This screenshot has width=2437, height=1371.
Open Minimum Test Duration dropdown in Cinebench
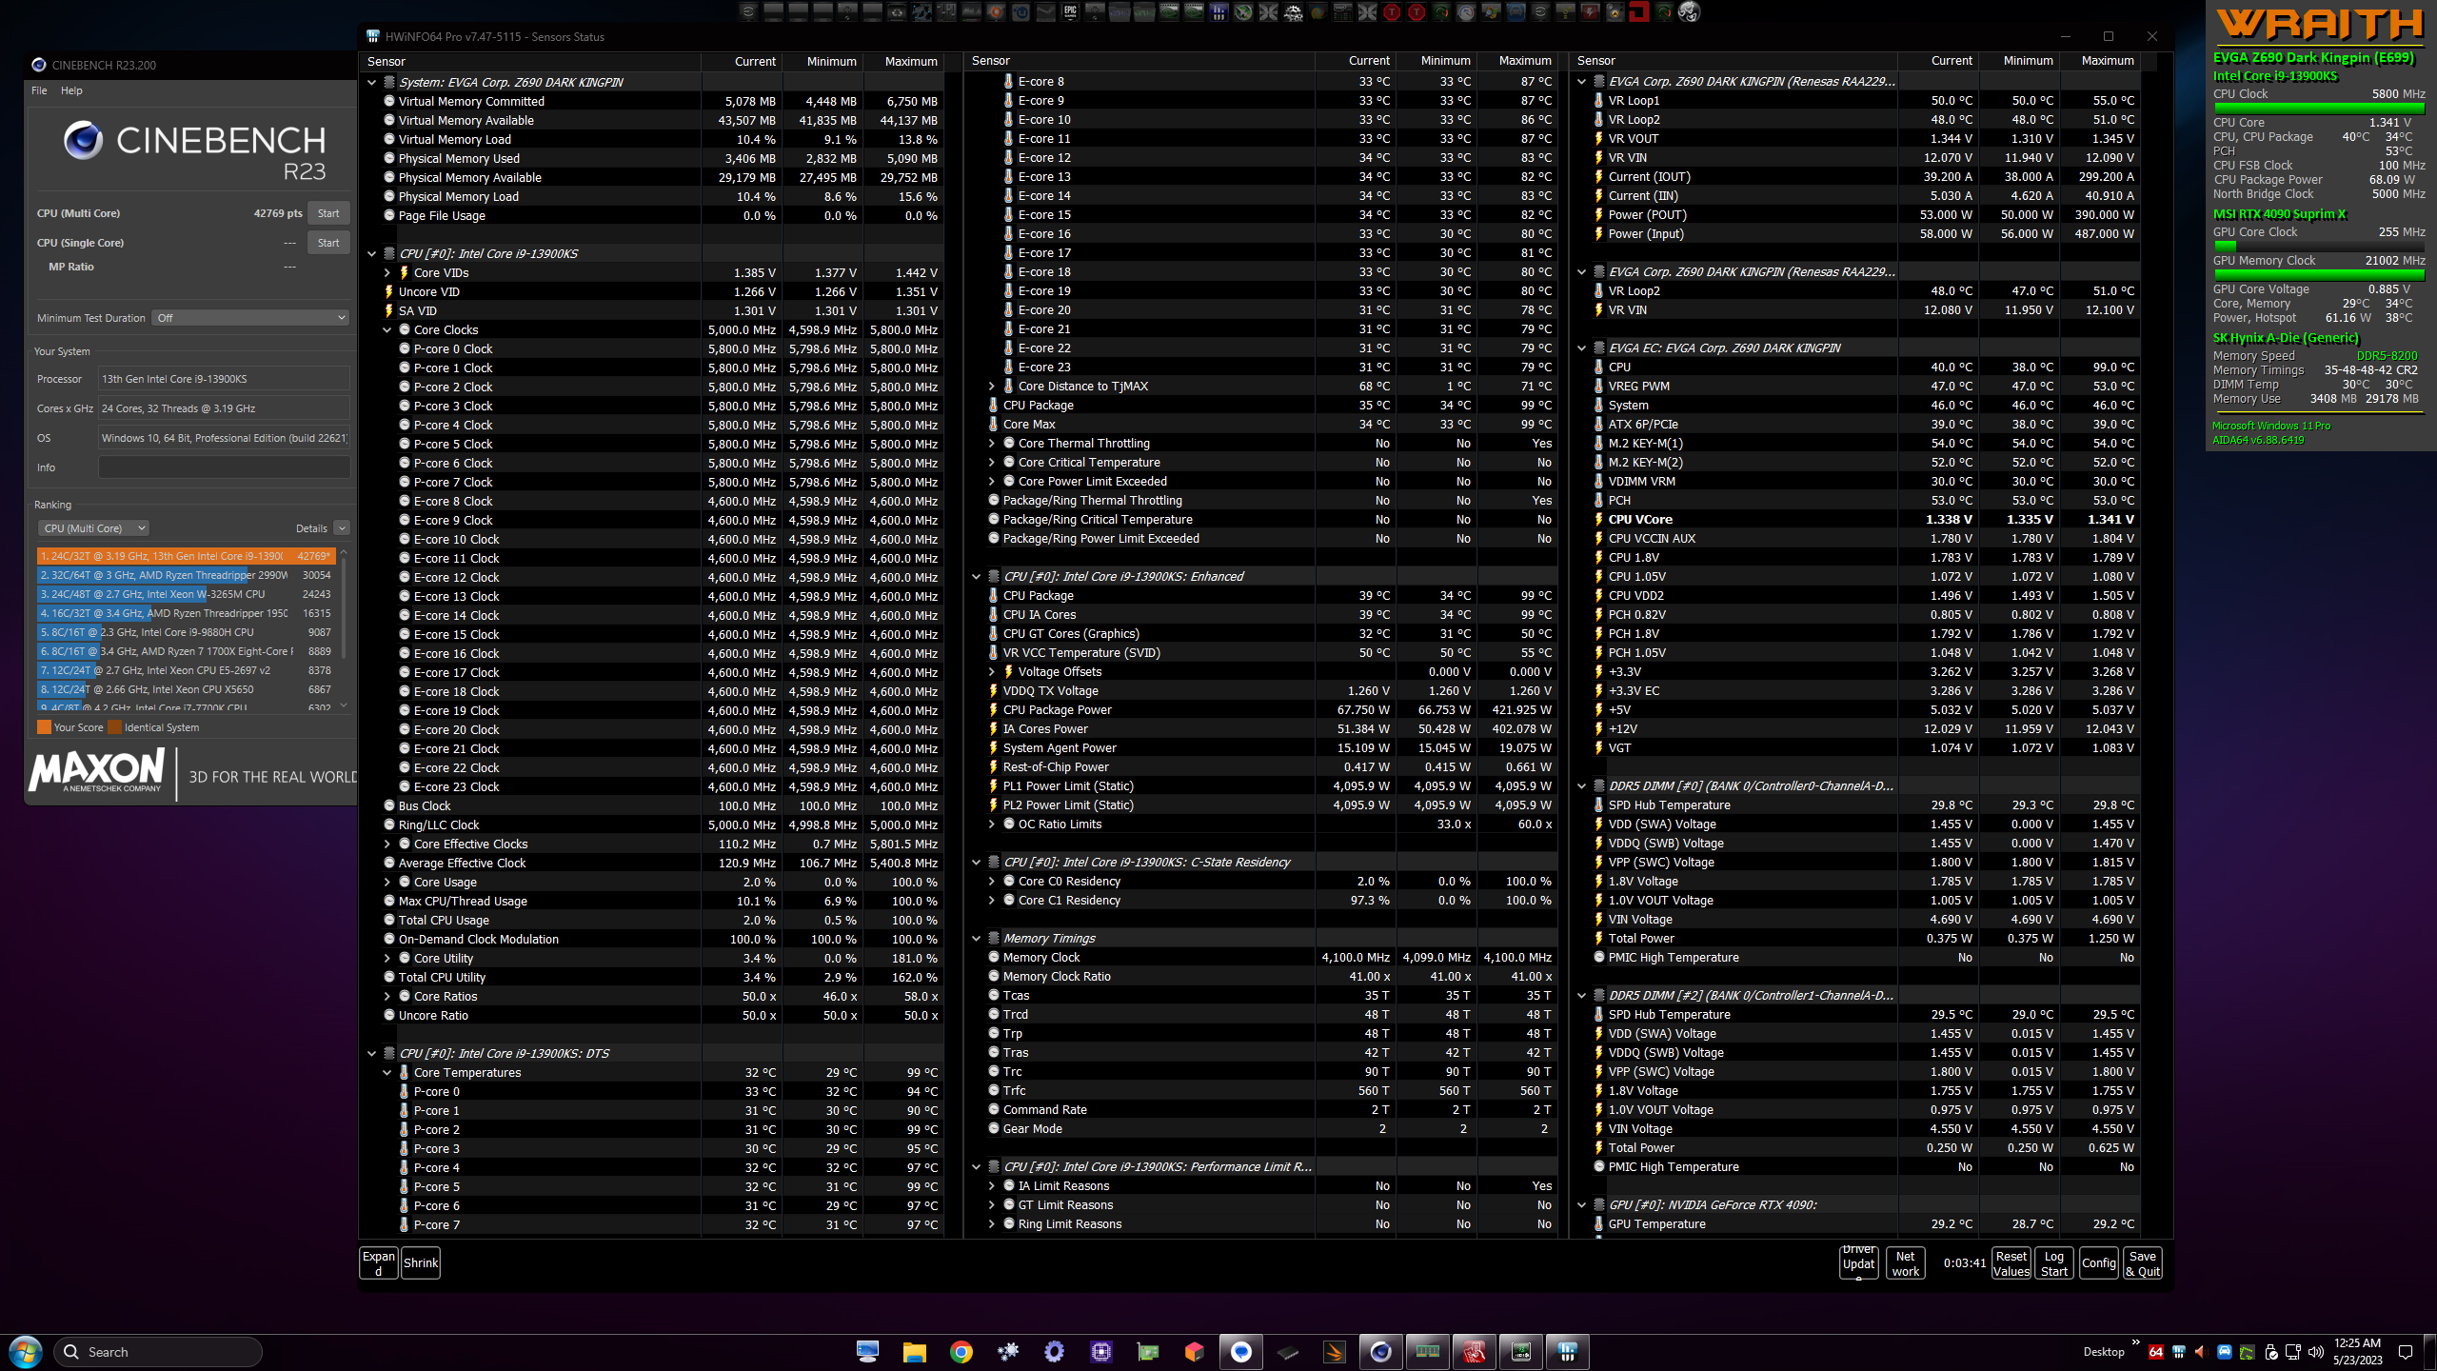[x=251, y=318]
